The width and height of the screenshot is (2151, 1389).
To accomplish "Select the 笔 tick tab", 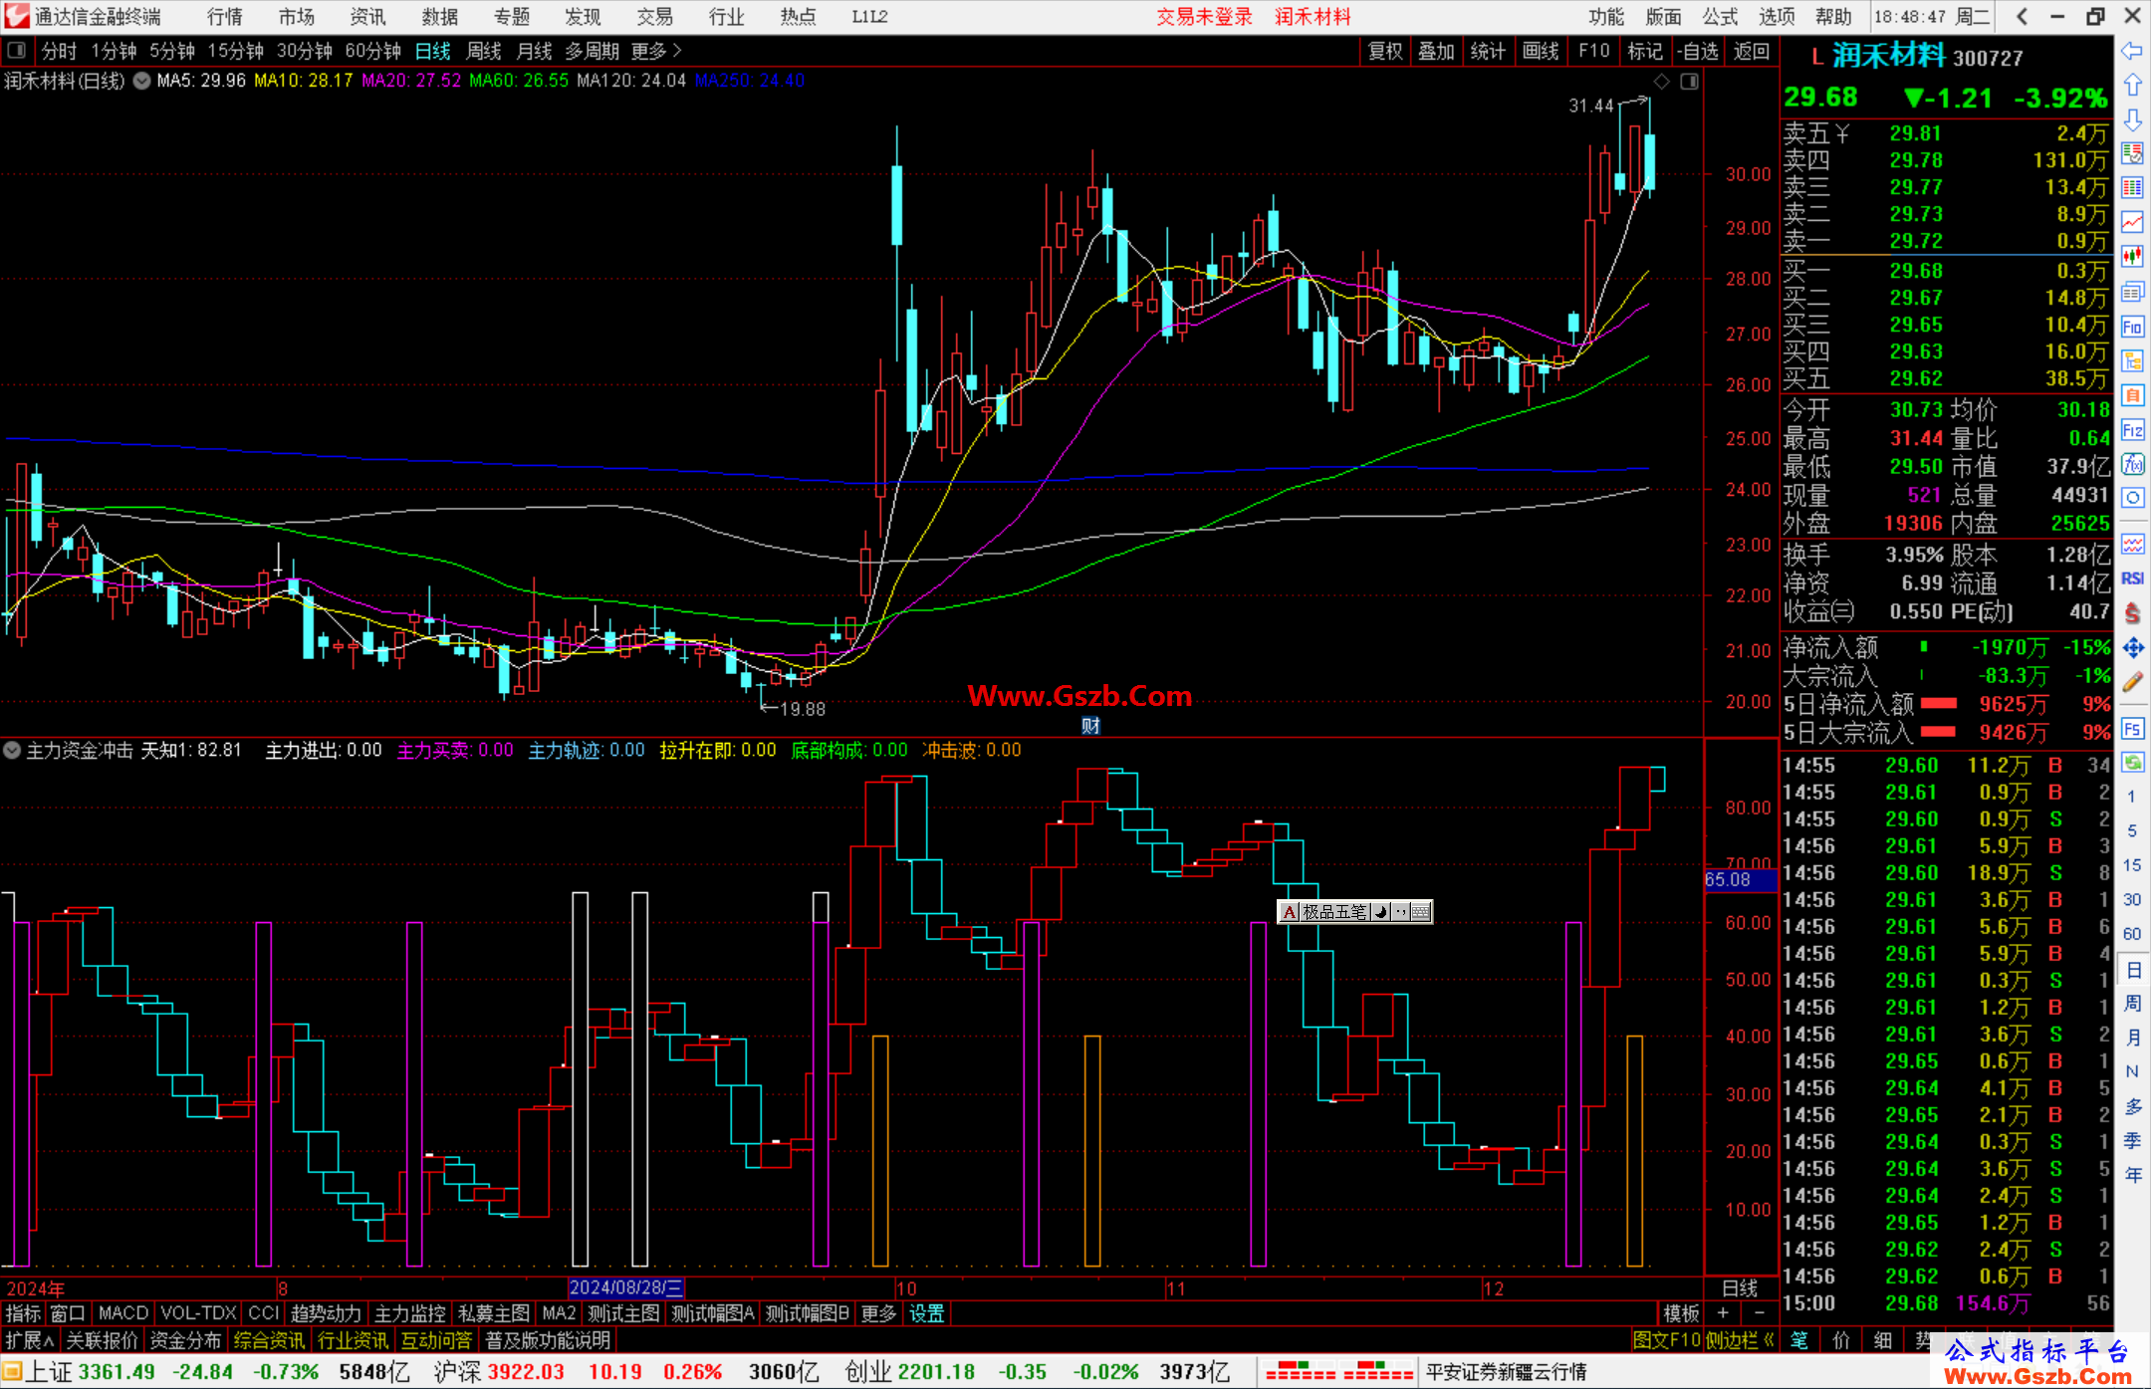I will 1799,1340.
